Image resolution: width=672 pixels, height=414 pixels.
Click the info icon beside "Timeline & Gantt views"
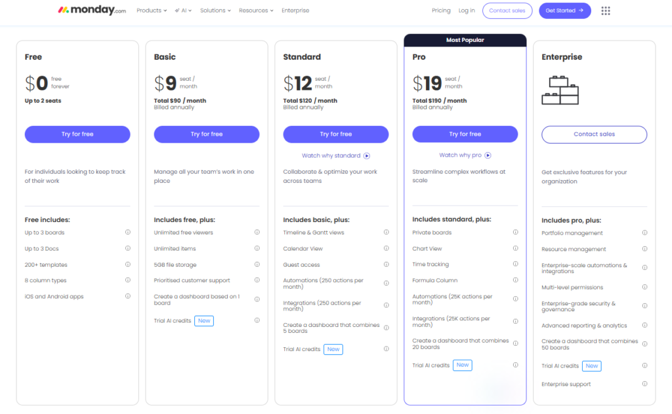(387, 233)
